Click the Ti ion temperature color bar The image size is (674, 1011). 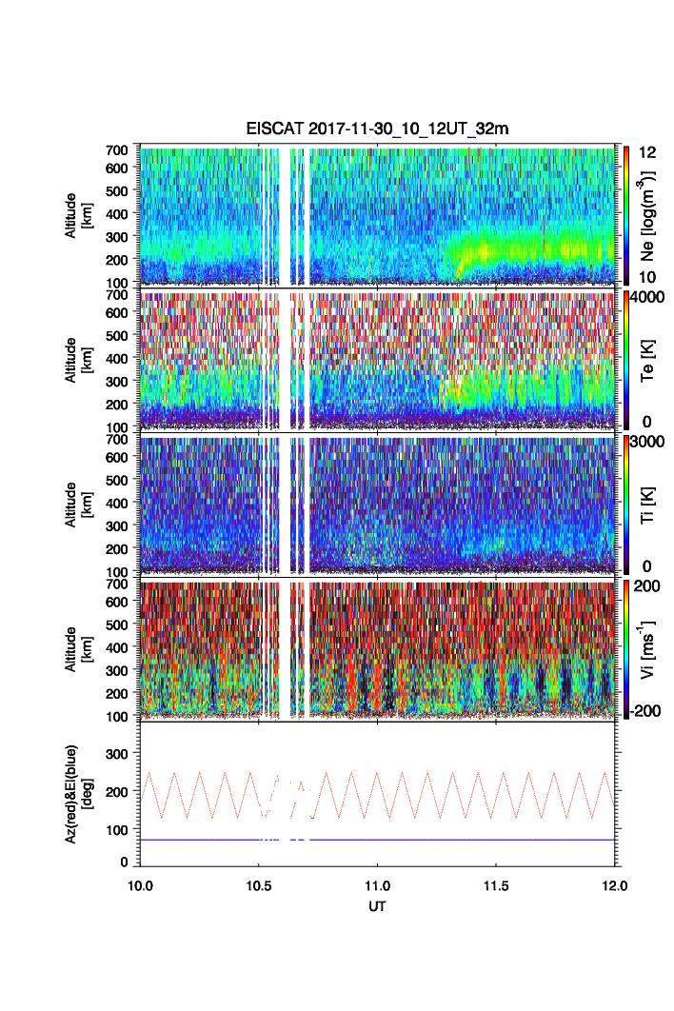pyautogui.click(x=624, y=505)
